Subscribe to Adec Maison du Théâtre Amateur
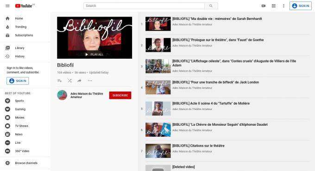Screen dimensions: 315x171 pyautogui.click(x=120, y=95)
